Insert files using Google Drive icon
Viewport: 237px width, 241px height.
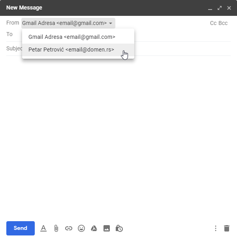coord(94,228)
